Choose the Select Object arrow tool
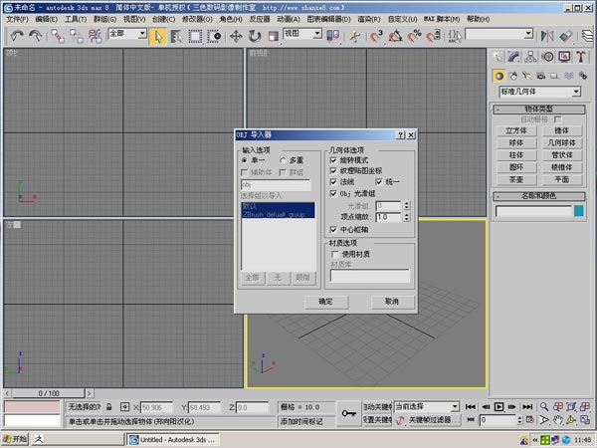 (157, 37)
